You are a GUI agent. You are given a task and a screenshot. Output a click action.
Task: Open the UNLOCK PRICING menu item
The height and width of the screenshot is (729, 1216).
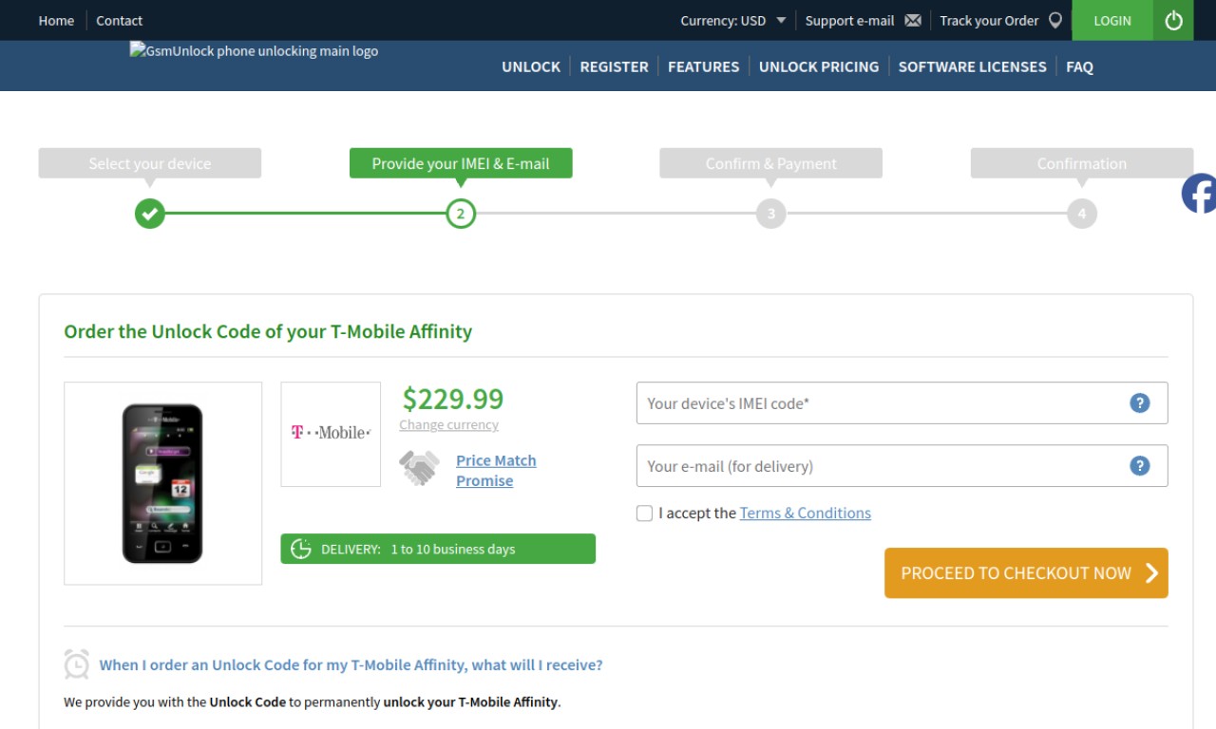click(x=819, y=66)
